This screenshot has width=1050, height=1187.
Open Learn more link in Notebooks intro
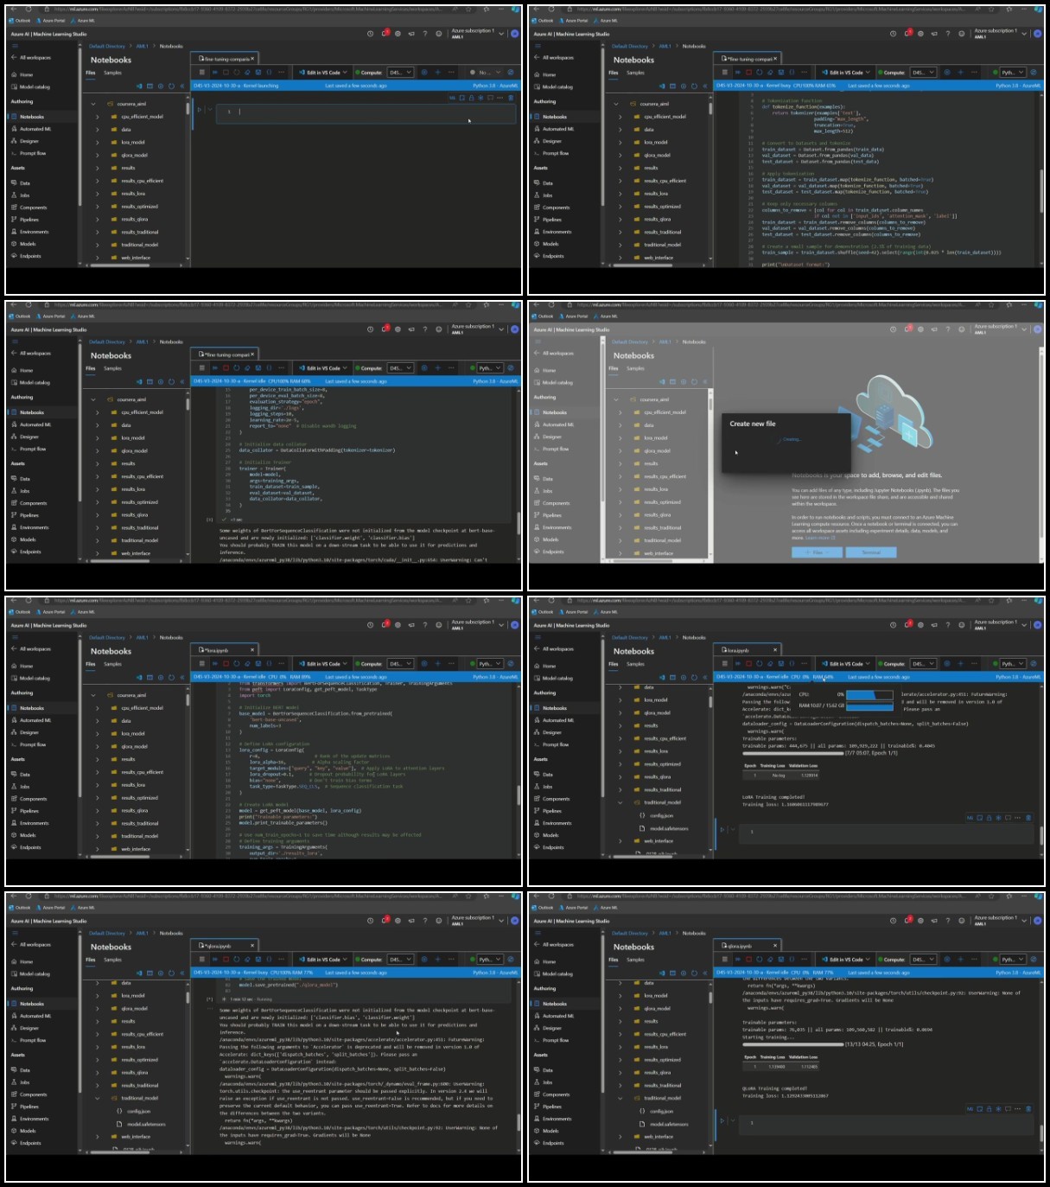tap(820, 538)
